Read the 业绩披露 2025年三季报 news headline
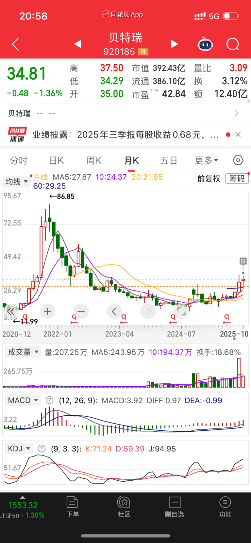 (125, 135)
